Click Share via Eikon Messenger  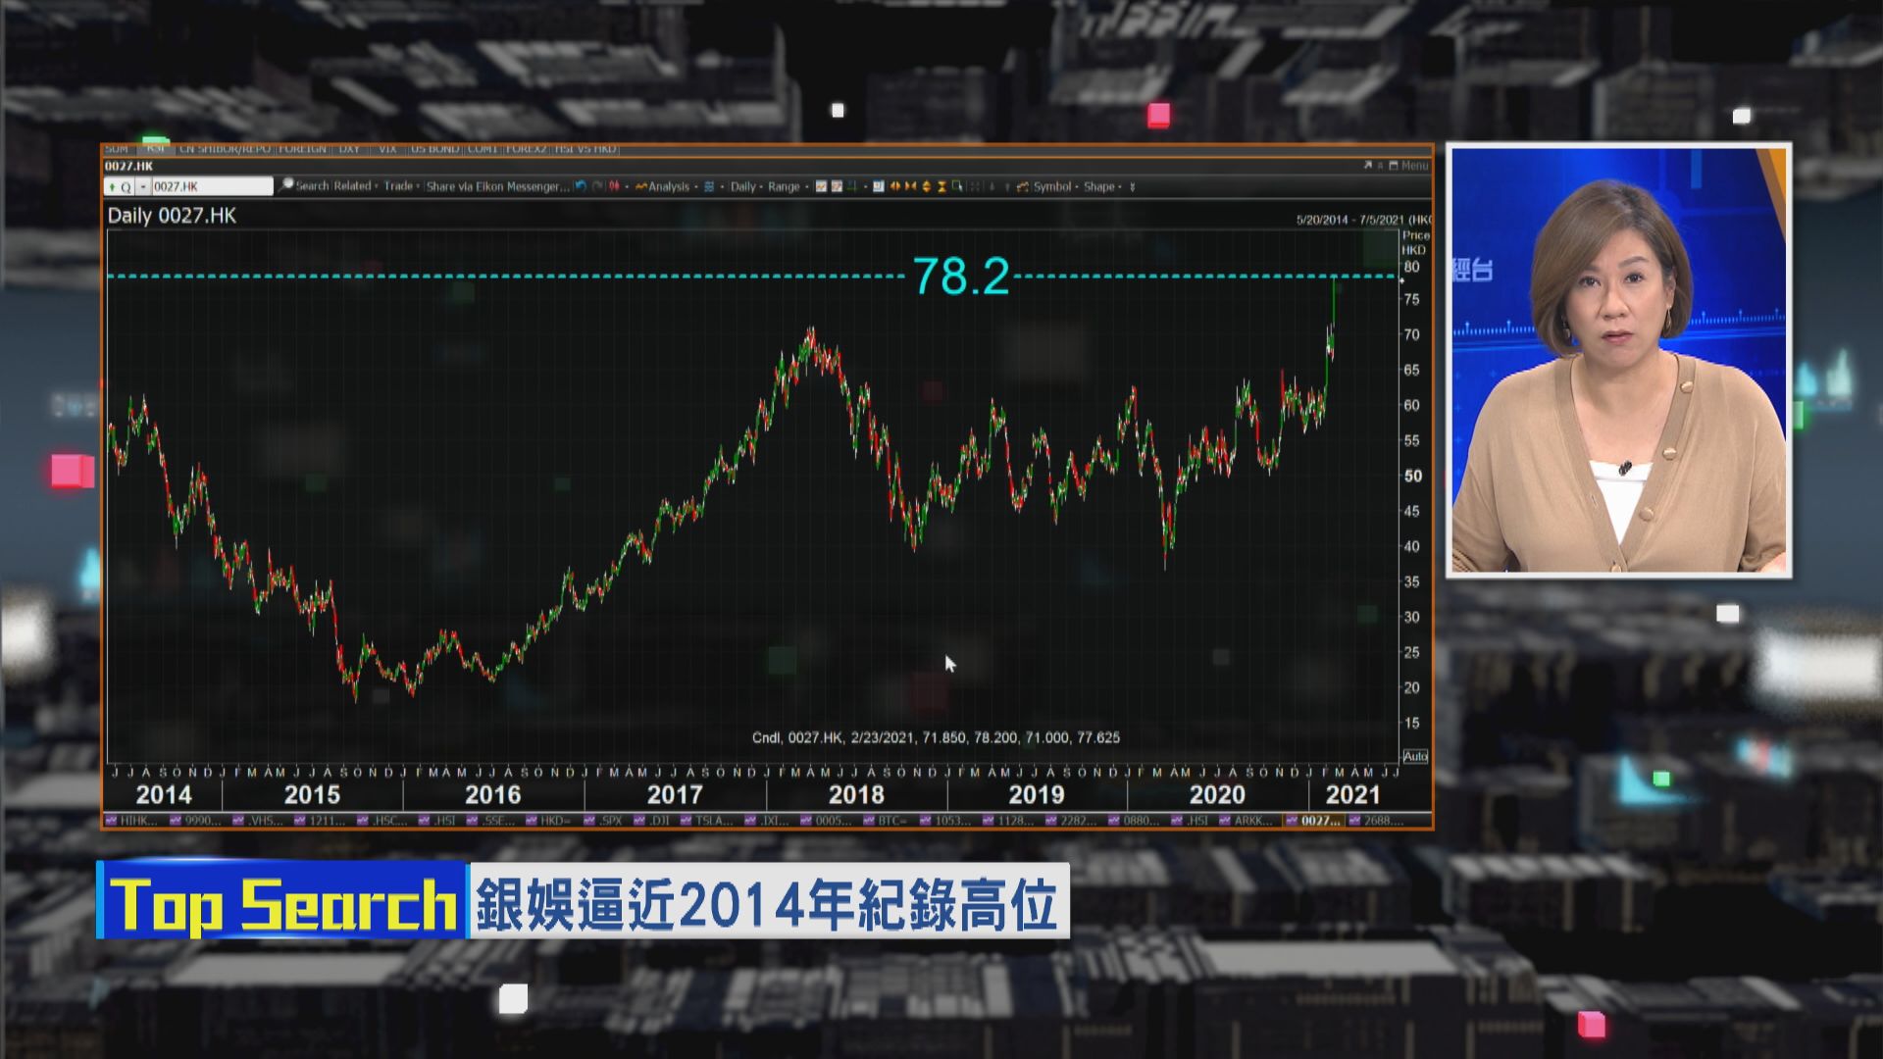pos(497,186)
